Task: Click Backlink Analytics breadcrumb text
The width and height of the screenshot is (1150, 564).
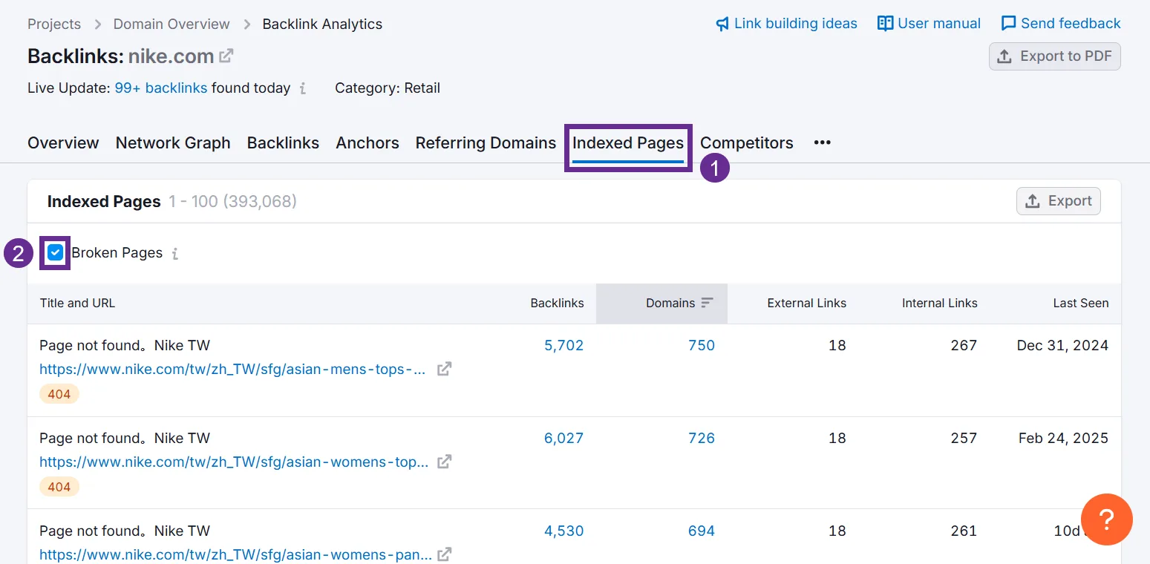Action: coord(322,24)
